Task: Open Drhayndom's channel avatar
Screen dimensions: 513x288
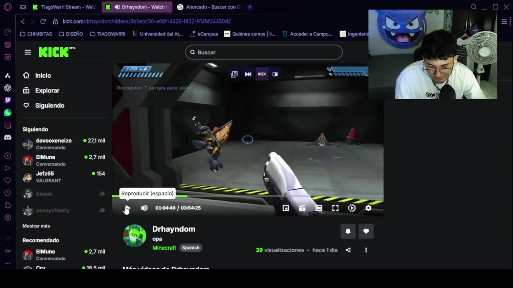Action: click(x=135, y=236)
